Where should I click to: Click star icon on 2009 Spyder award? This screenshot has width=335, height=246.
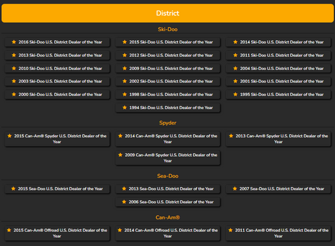(x=120, y=155)
